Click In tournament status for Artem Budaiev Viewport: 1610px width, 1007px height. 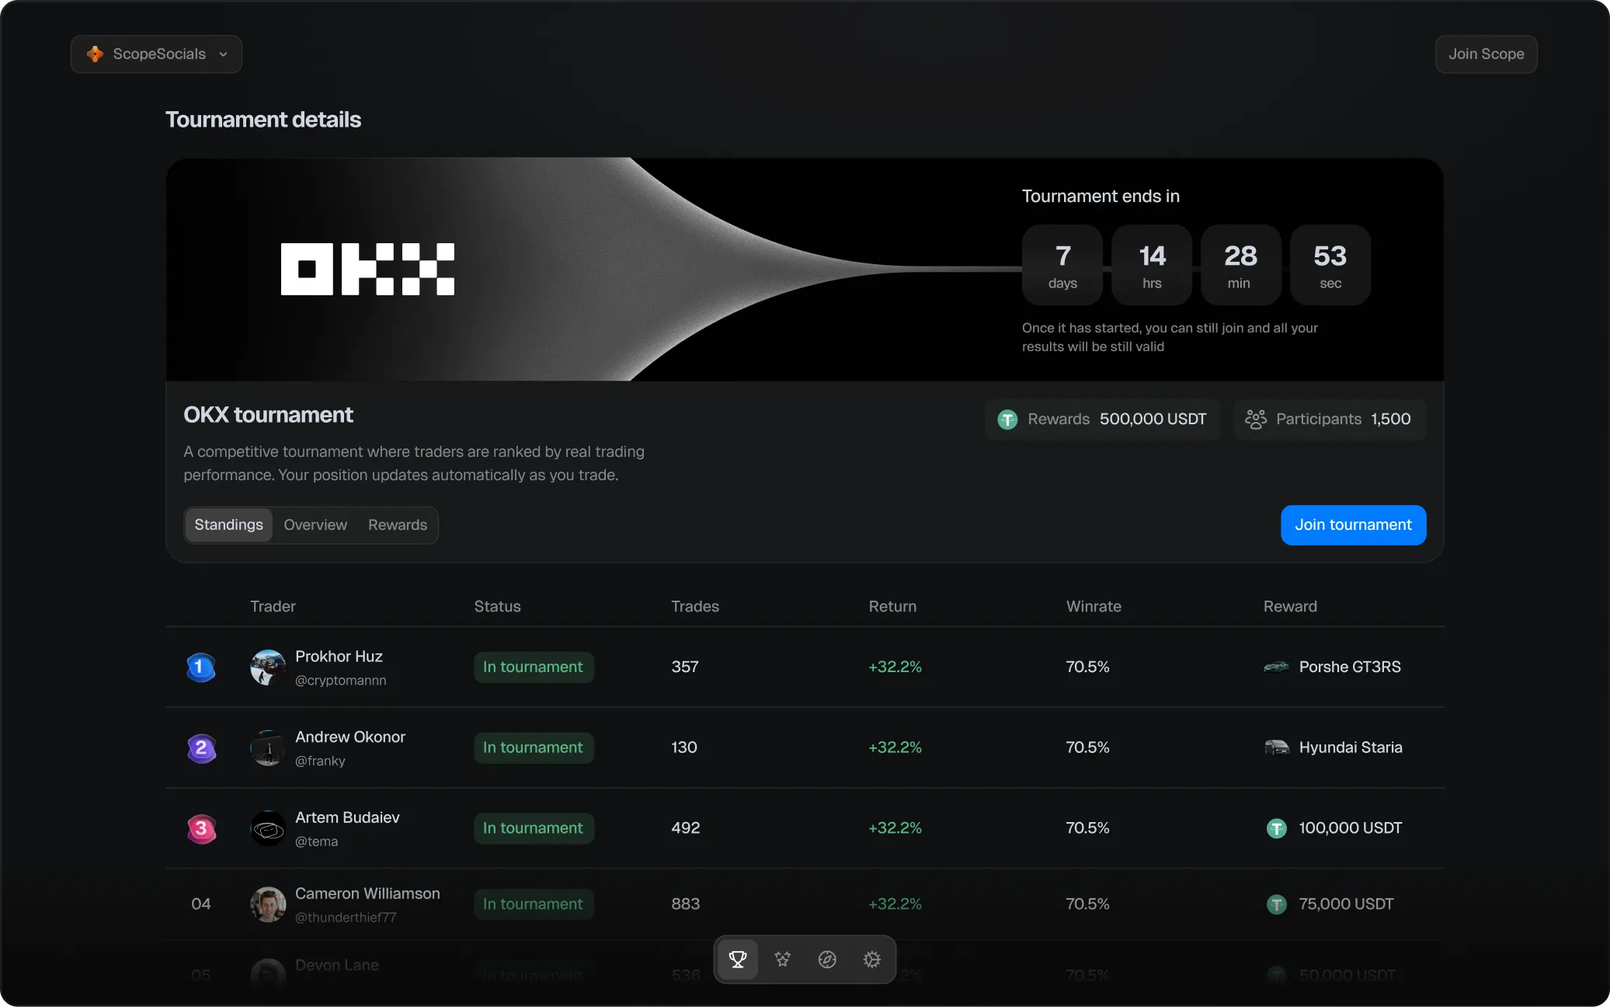534,828
